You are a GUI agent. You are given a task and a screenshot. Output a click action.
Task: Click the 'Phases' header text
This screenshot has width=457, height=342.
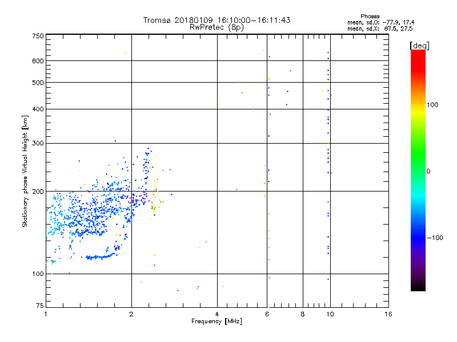point(370,17)
